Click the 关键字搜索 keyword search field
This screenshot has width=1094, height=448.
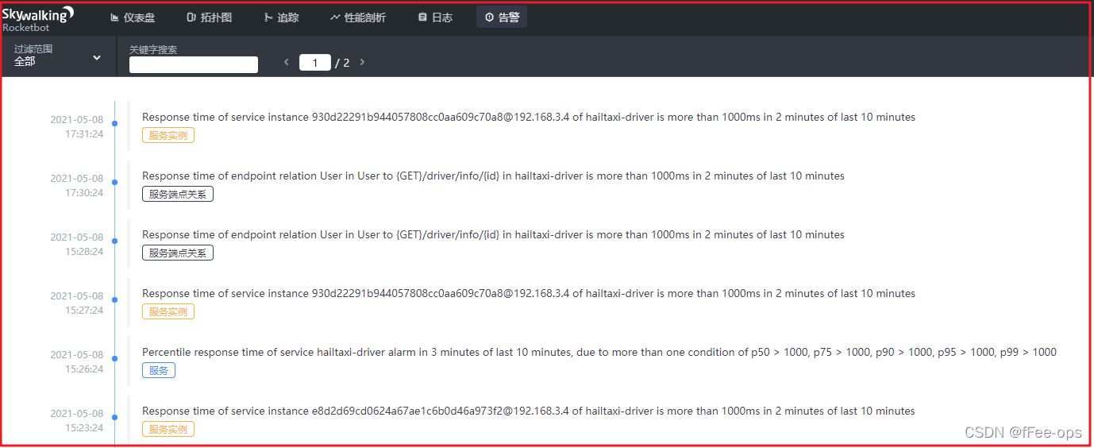(x=194, y=64)
